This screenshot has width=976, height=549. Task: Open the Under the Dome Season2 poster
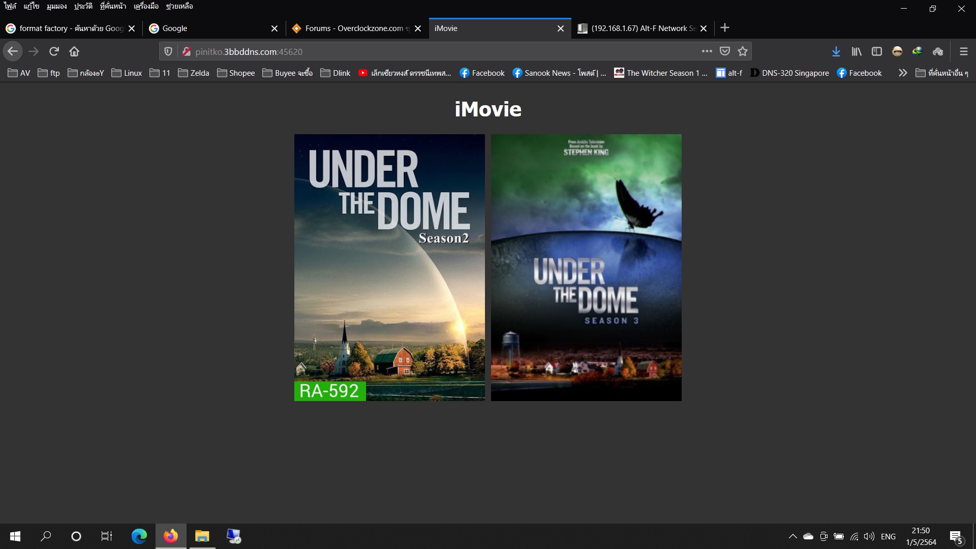[389, 267]
